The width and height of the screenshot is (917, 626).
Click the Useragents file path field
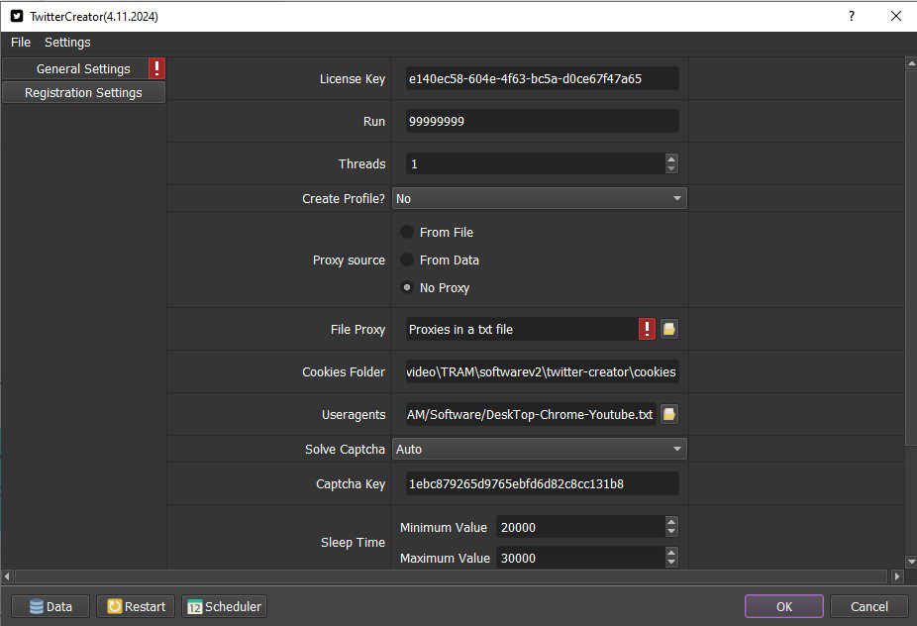point(531,414)
